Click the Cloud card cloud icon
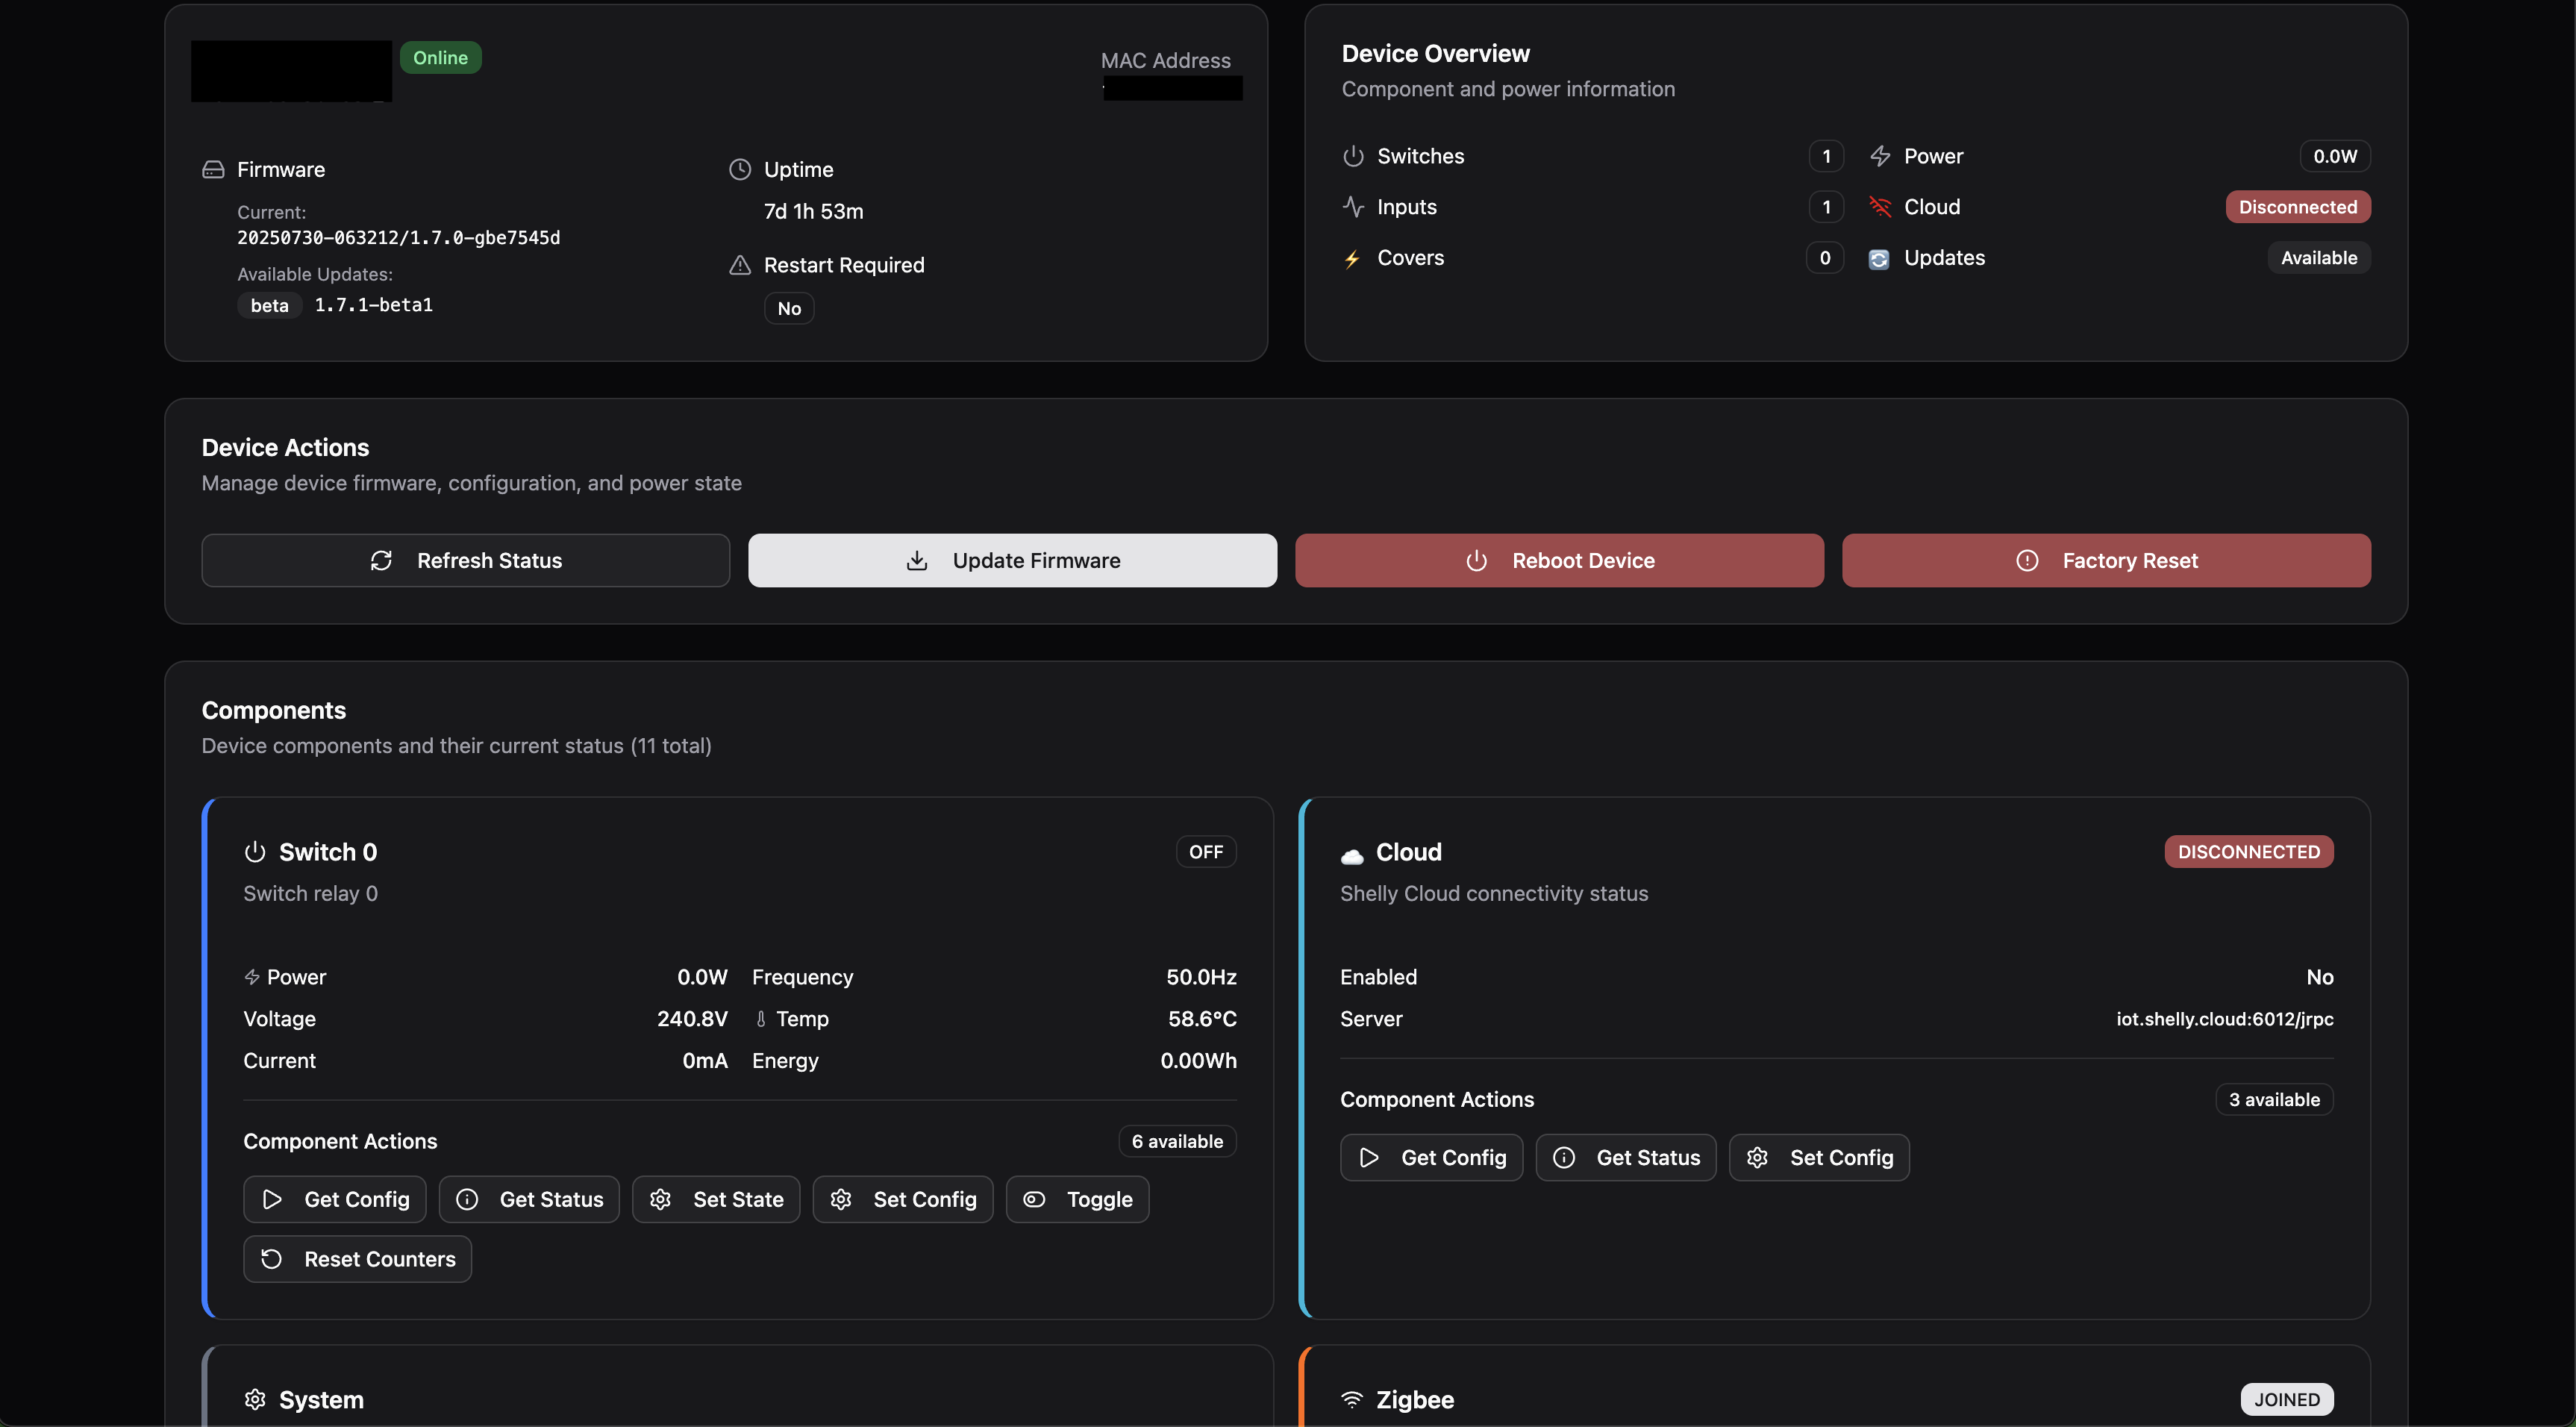This screenshot has height=1427, width=2576. point(1352,855)
